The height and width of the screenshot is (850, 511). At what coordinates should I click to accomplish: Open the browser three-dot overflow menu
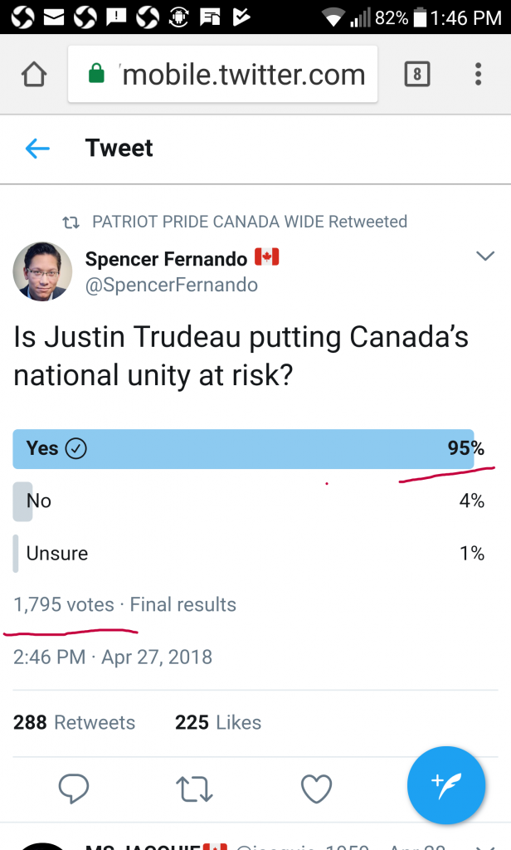pos(479,75)
